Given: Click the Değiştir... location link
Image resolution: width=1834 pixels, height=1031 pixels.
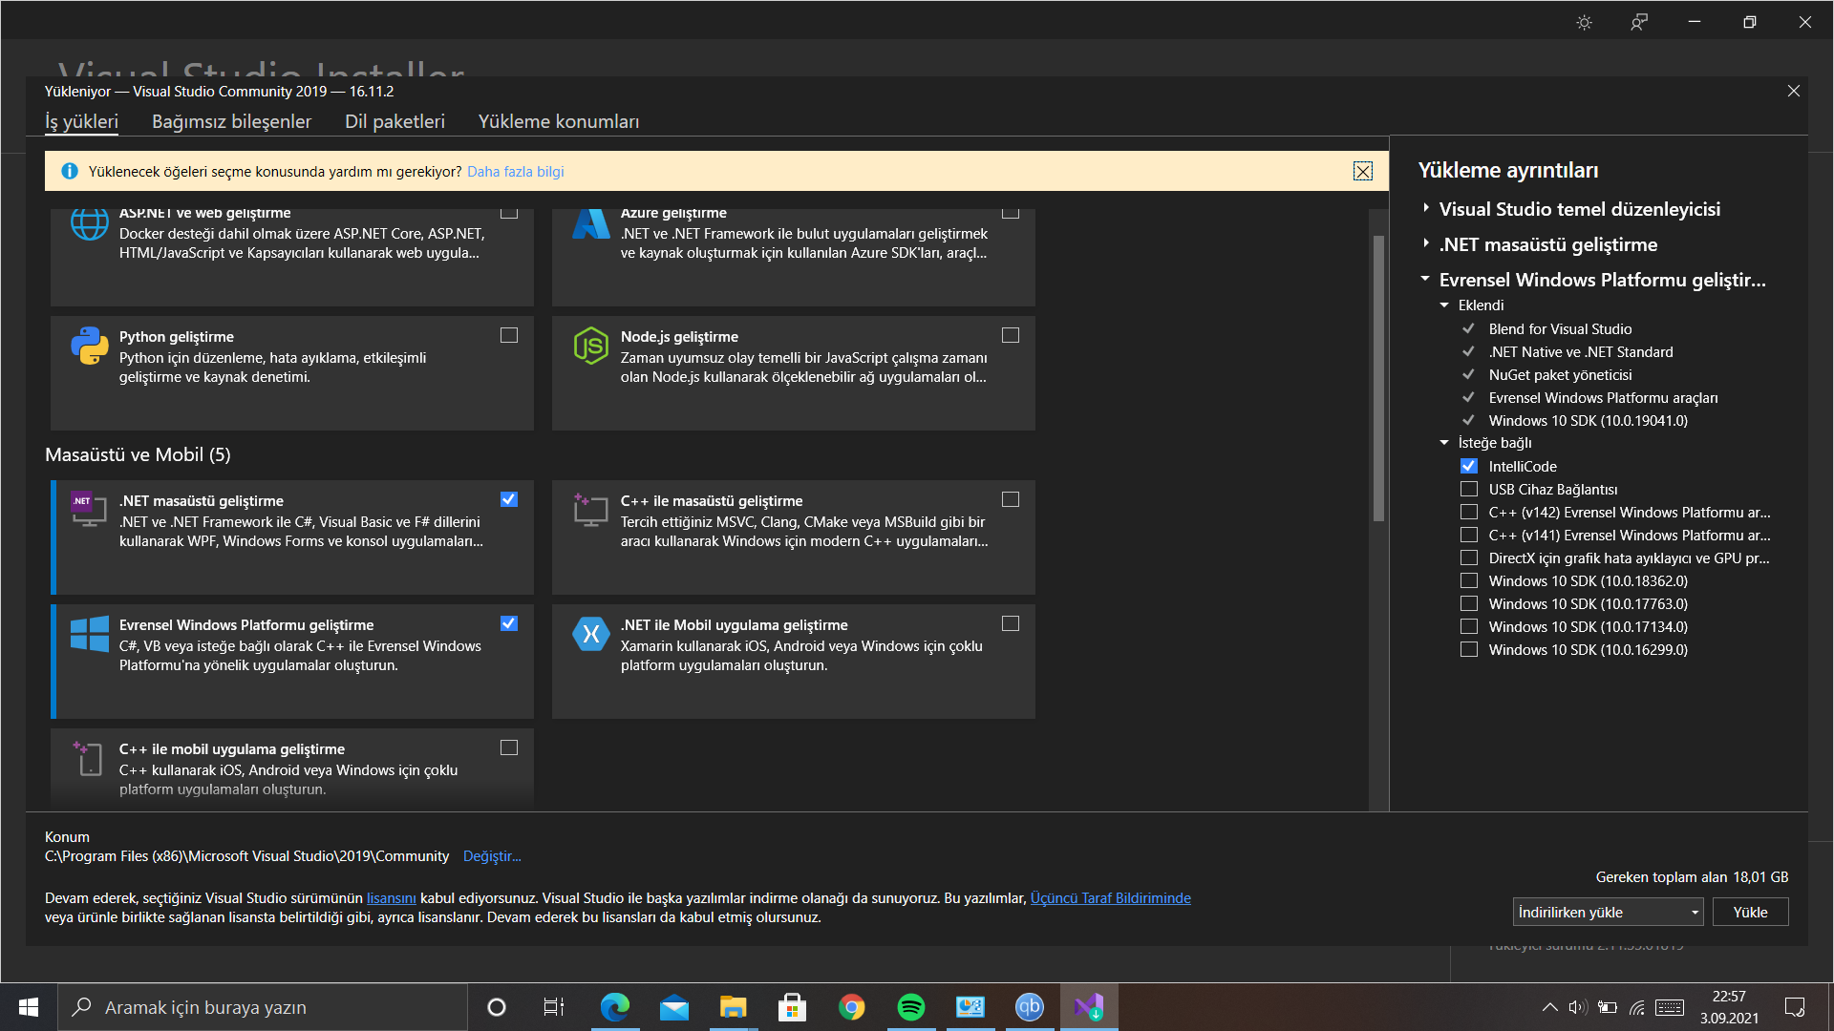Looking at the screenshot, I should (492, 856).
